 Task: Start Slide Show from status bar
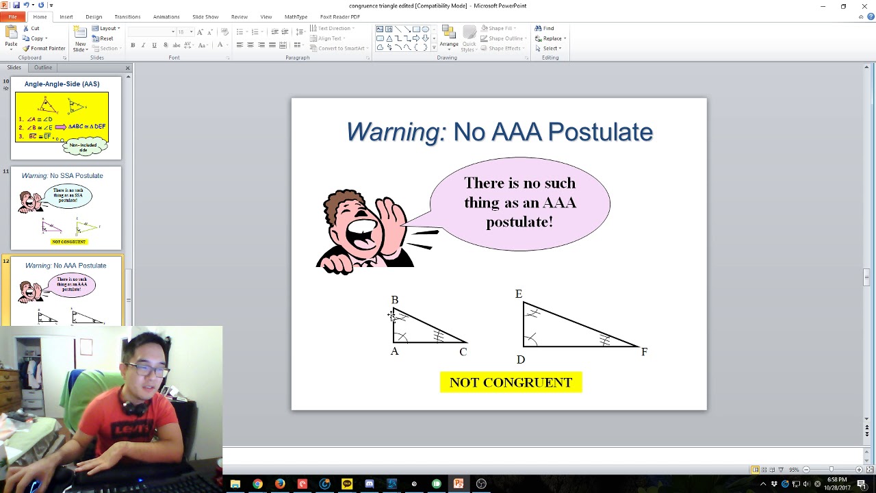pyautogui.click(x=781, y=470)
